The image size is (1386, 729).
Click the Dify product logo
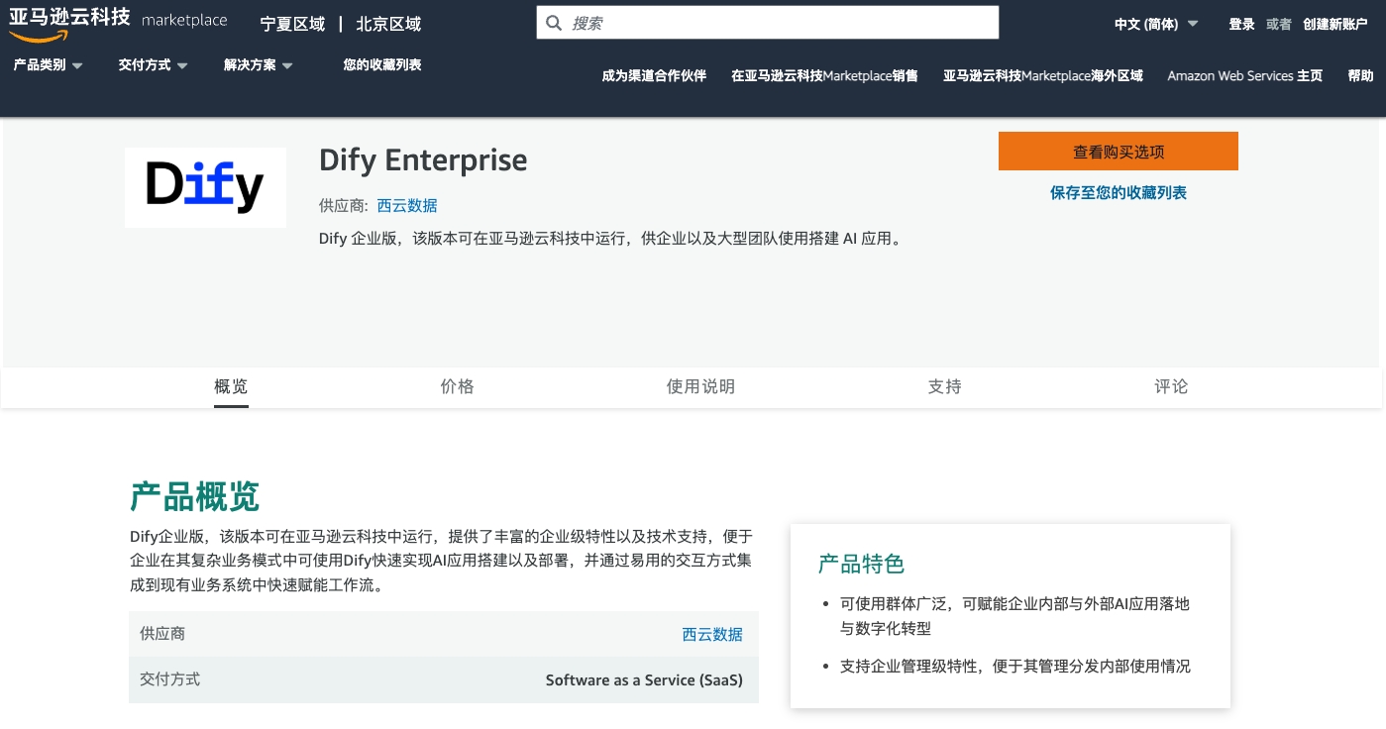coord(205,187)
